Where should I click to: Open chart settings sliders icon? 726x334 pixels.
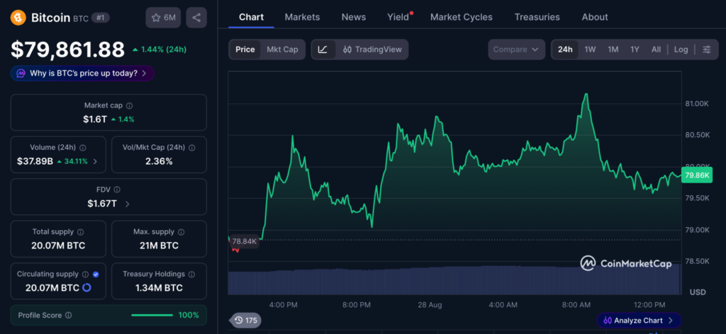707,50
